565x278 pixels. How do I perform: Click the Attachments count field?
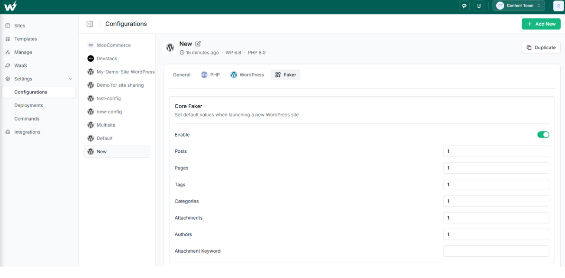point(496,218)
